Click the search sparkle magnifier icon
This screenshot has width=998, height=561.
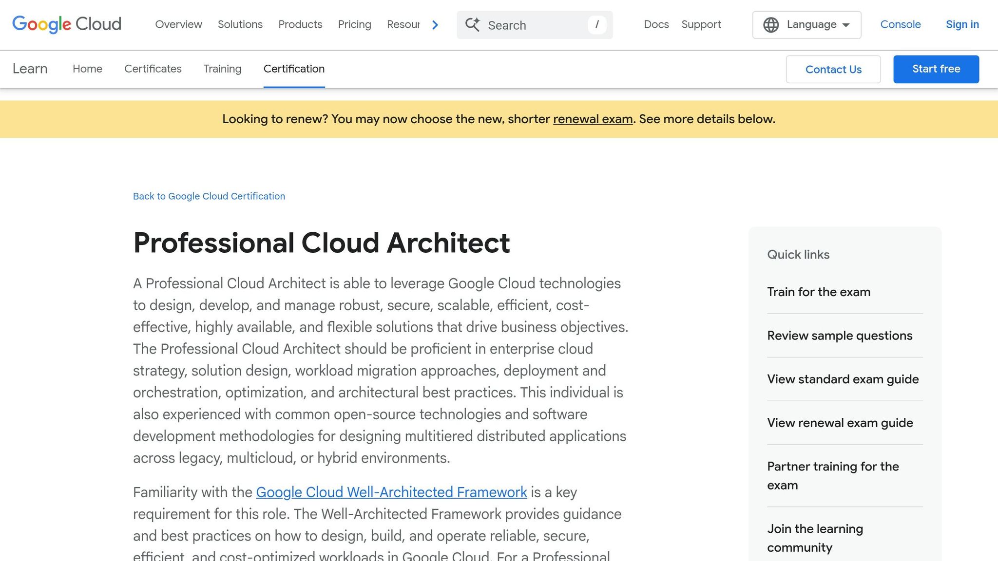coord(472,25)
